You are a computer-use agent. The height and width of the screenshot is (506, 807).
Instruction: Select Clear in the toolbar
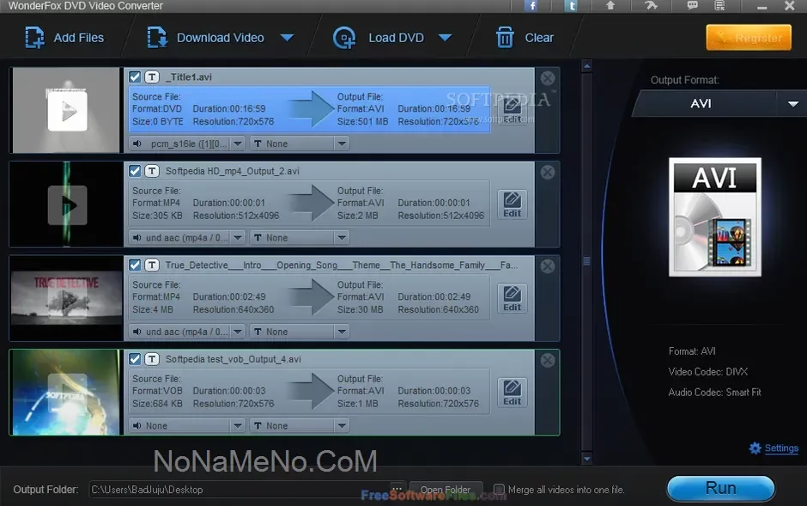(525, 38)
